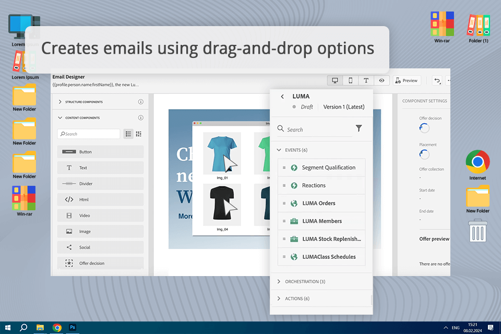The height and width of the screenshot is (334, 501).
Task: Select the Social component
Action: coord(100,247)
